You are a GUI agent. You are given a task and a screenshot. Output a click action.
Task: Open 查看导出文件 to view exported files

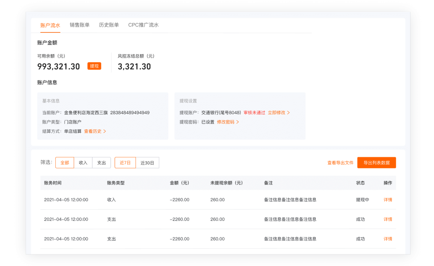click(340, 163)
